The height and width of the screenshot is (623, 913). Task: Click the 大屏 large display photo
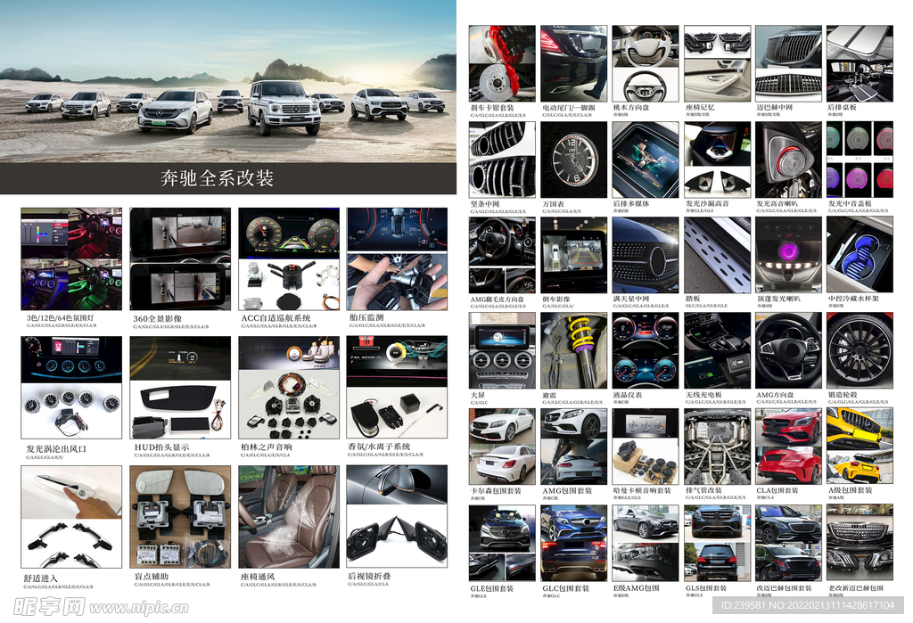pos(502,350)
